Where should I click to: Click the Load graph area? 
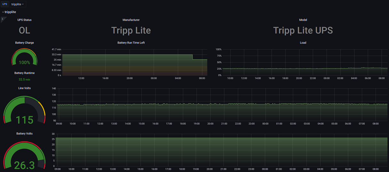[x=305, y=62]
